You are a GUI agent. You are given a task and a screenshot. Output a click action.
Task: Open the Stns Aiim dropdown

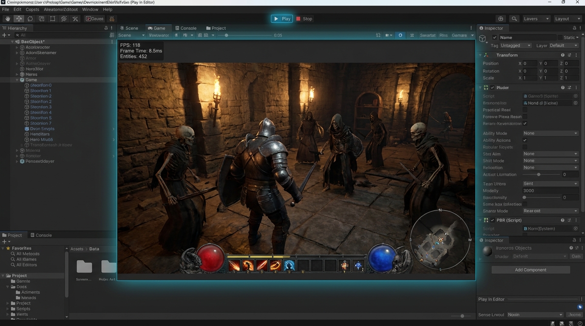point(551,154)
